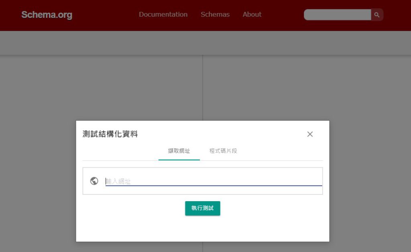This screenshot has width=411, height=252.
Task: Click the About navigation link
Action: [252, 14]
